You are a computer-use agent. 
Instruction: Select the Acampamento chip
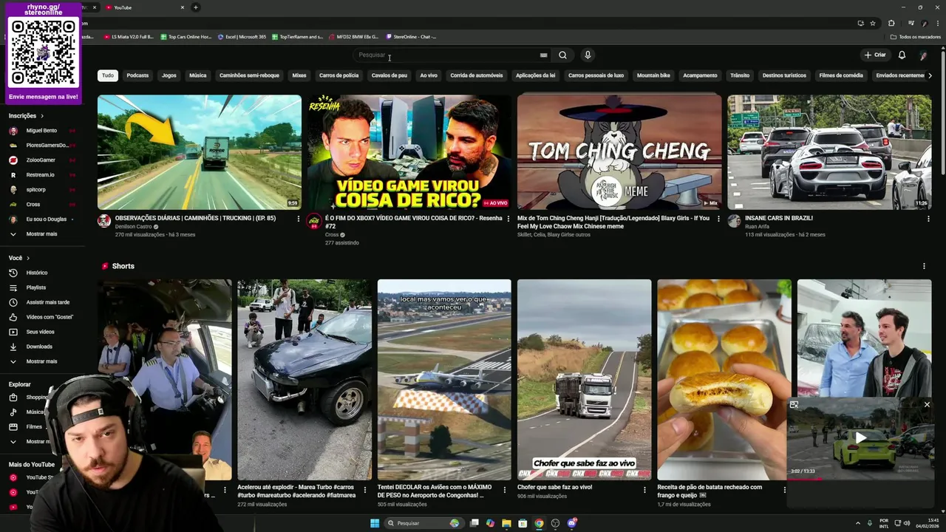tap(700, 75)
